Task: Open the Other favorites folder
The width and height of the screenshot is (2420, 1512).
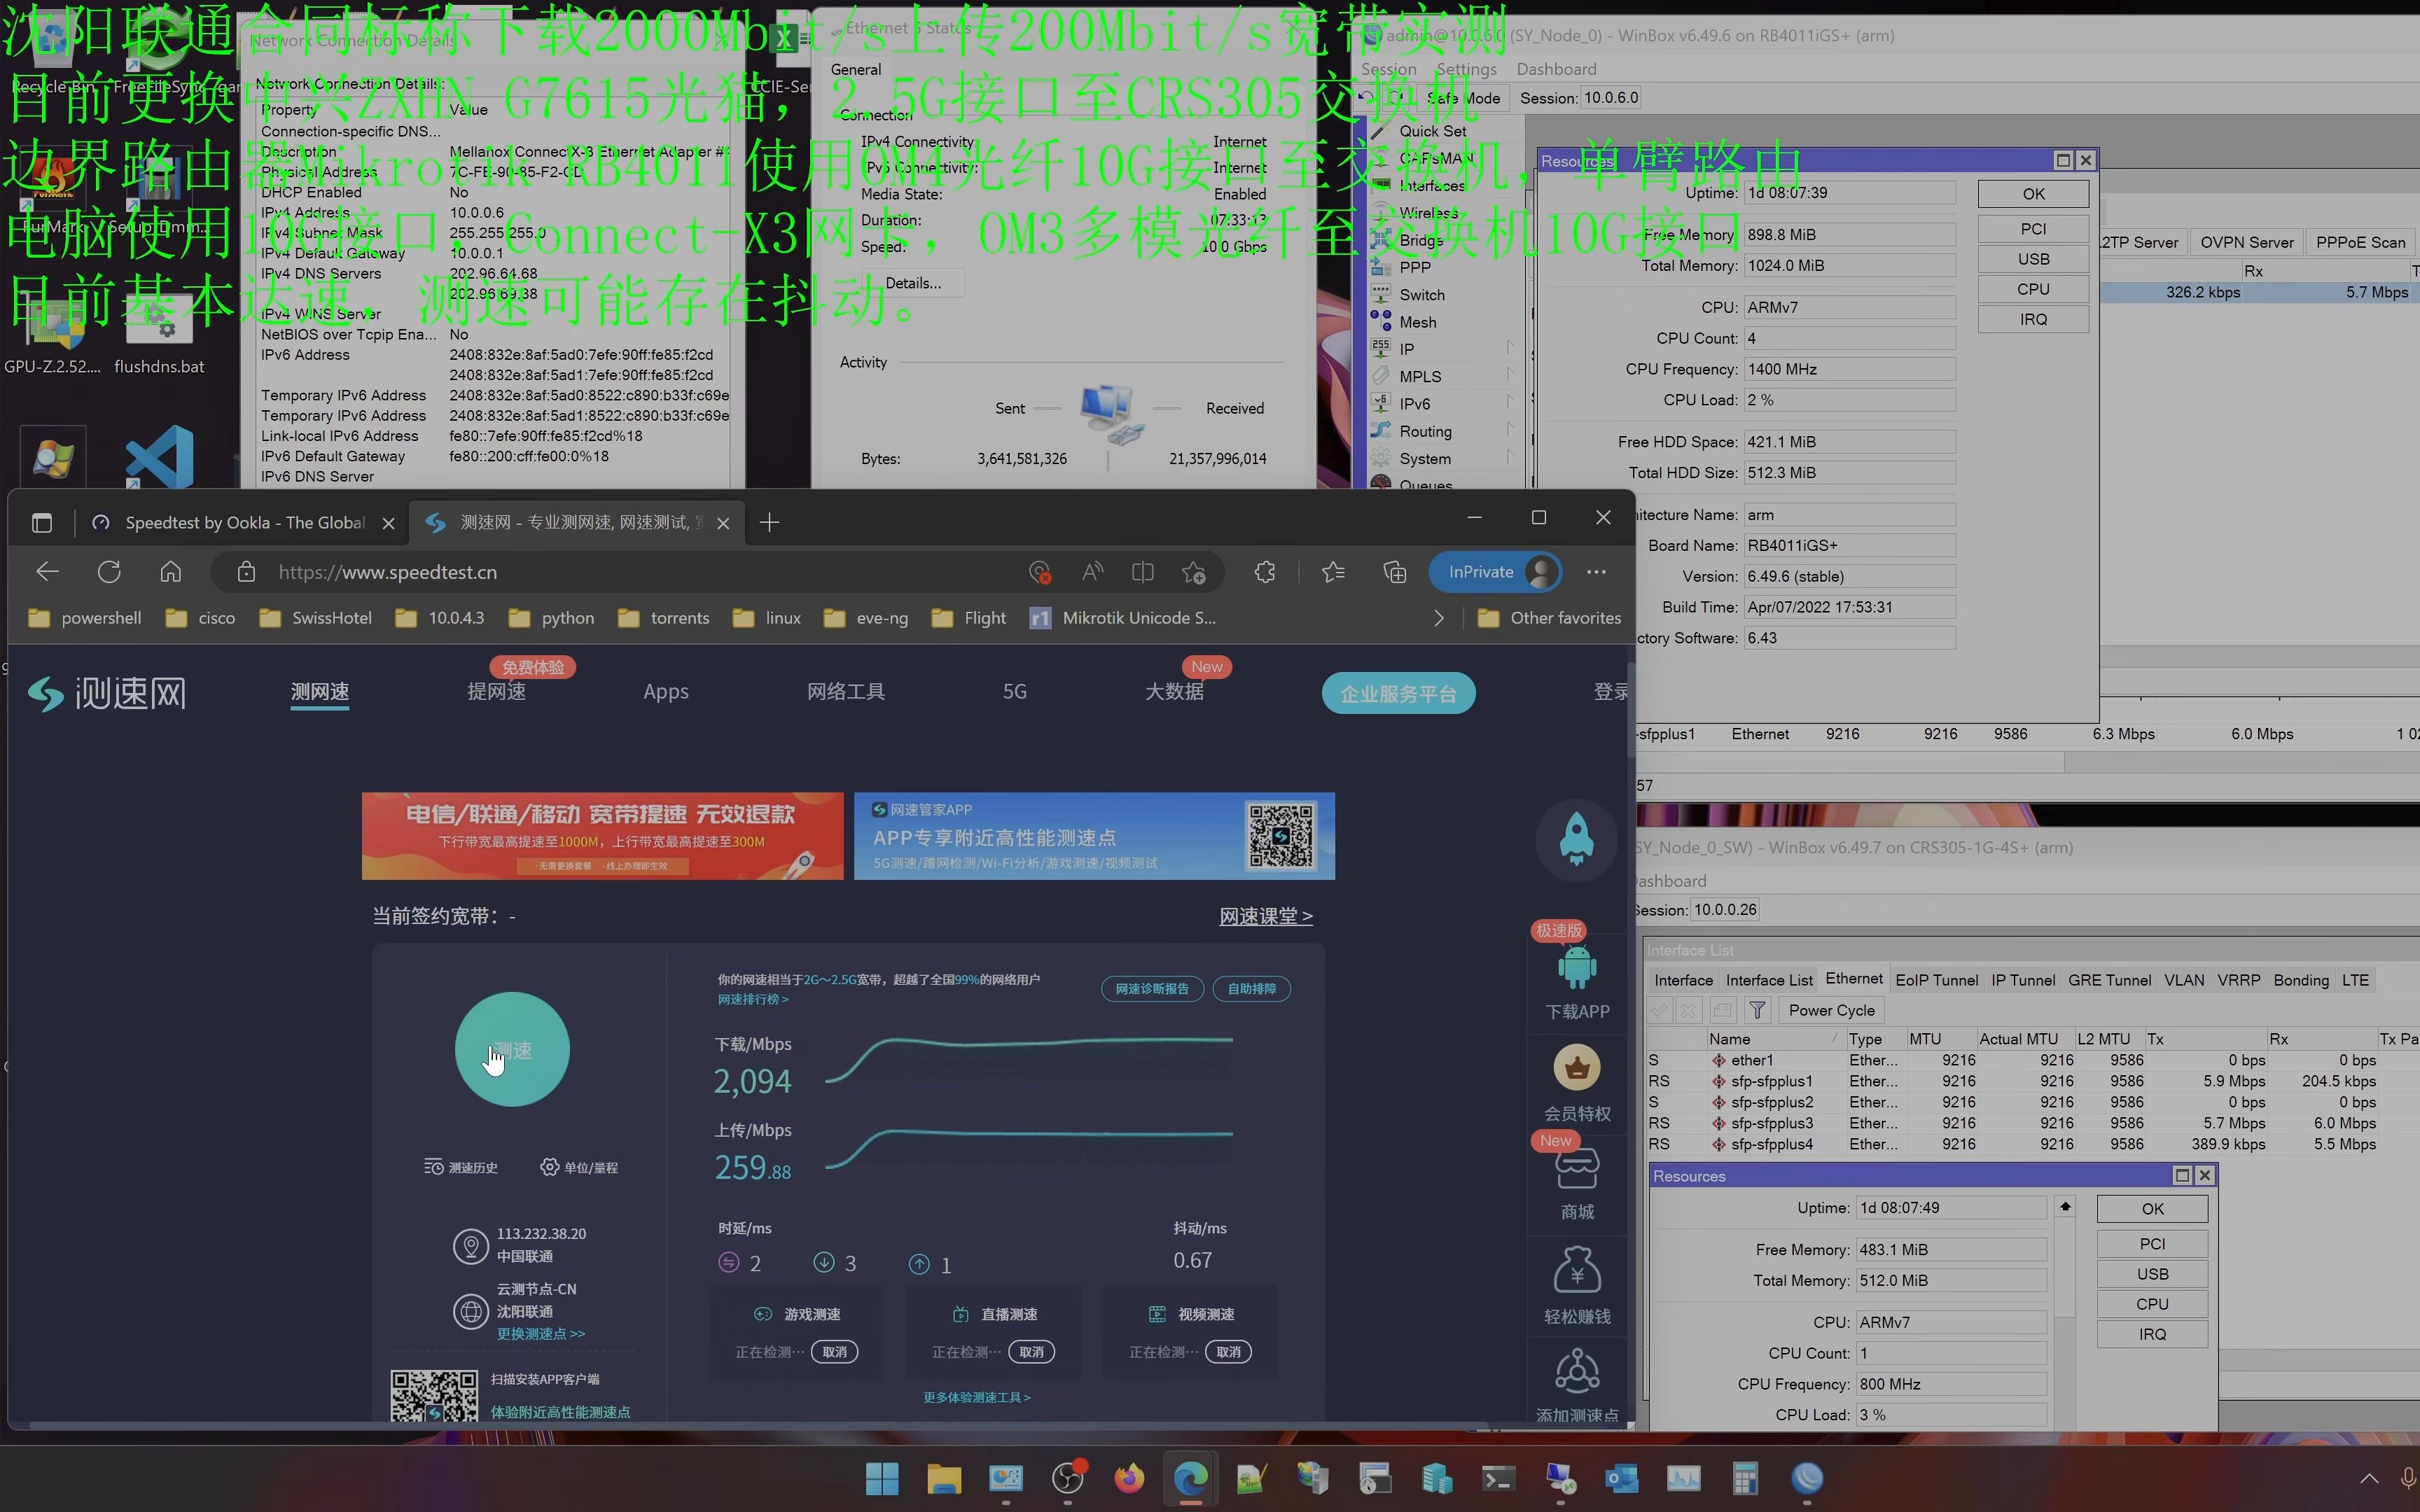Action: coord(1549,618)
